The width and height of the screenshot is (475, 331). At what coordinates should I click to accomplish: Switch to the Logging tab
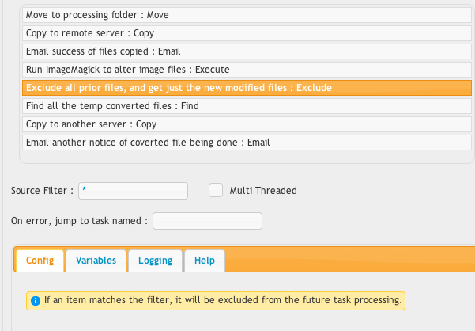[x=155, y=261]
